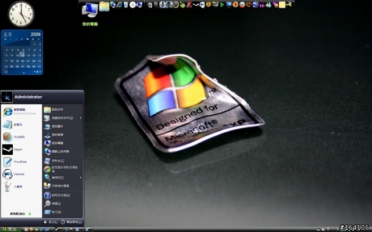Launch 記事本 Notepad from Start menu

22,125
